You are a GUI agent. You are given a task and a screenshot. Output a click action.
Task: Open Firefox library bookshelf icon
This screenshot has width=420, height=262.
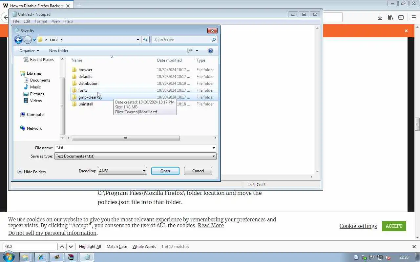390,17
